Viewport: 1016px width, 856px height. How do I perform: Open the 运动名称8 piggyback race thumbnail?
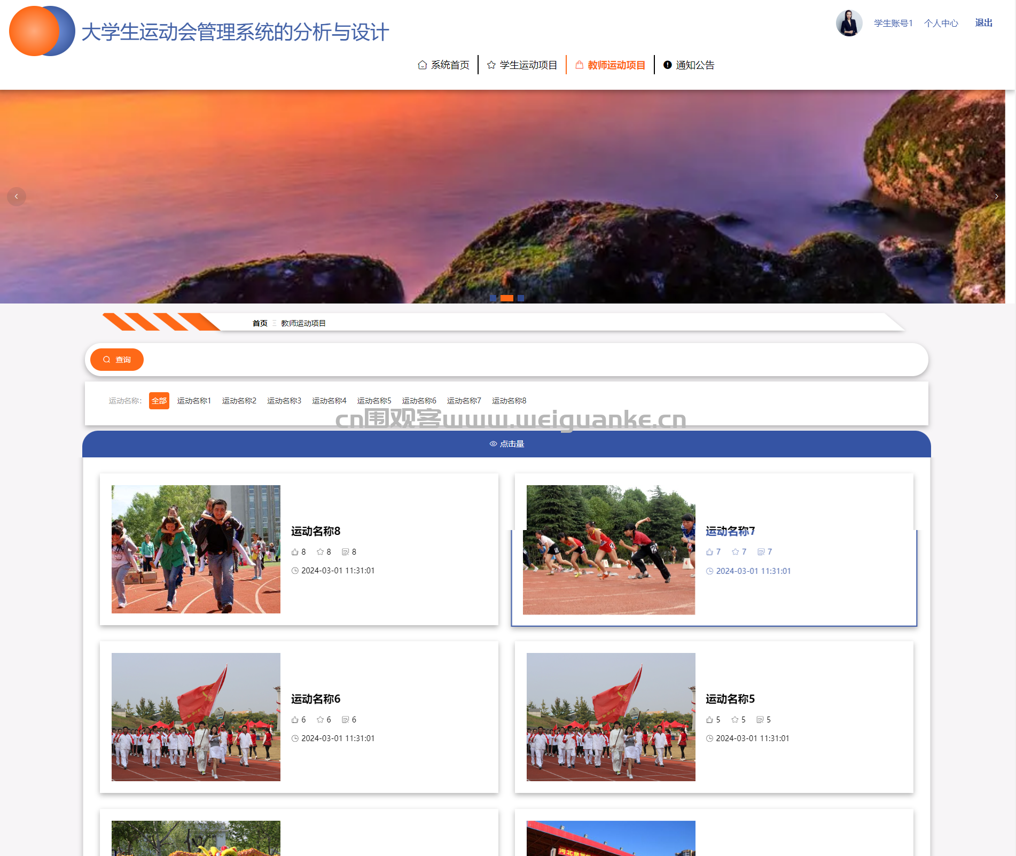[196, 549]
